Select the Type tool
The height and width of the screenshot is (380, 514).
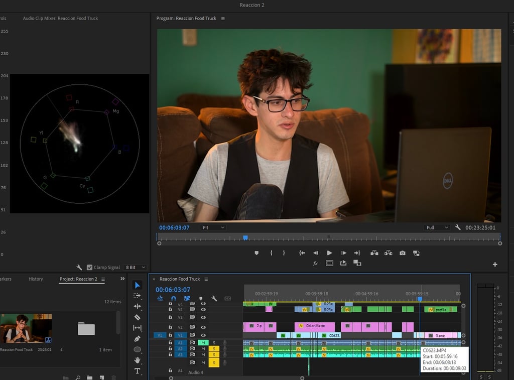pyautogui.click(x=138, y=371)
